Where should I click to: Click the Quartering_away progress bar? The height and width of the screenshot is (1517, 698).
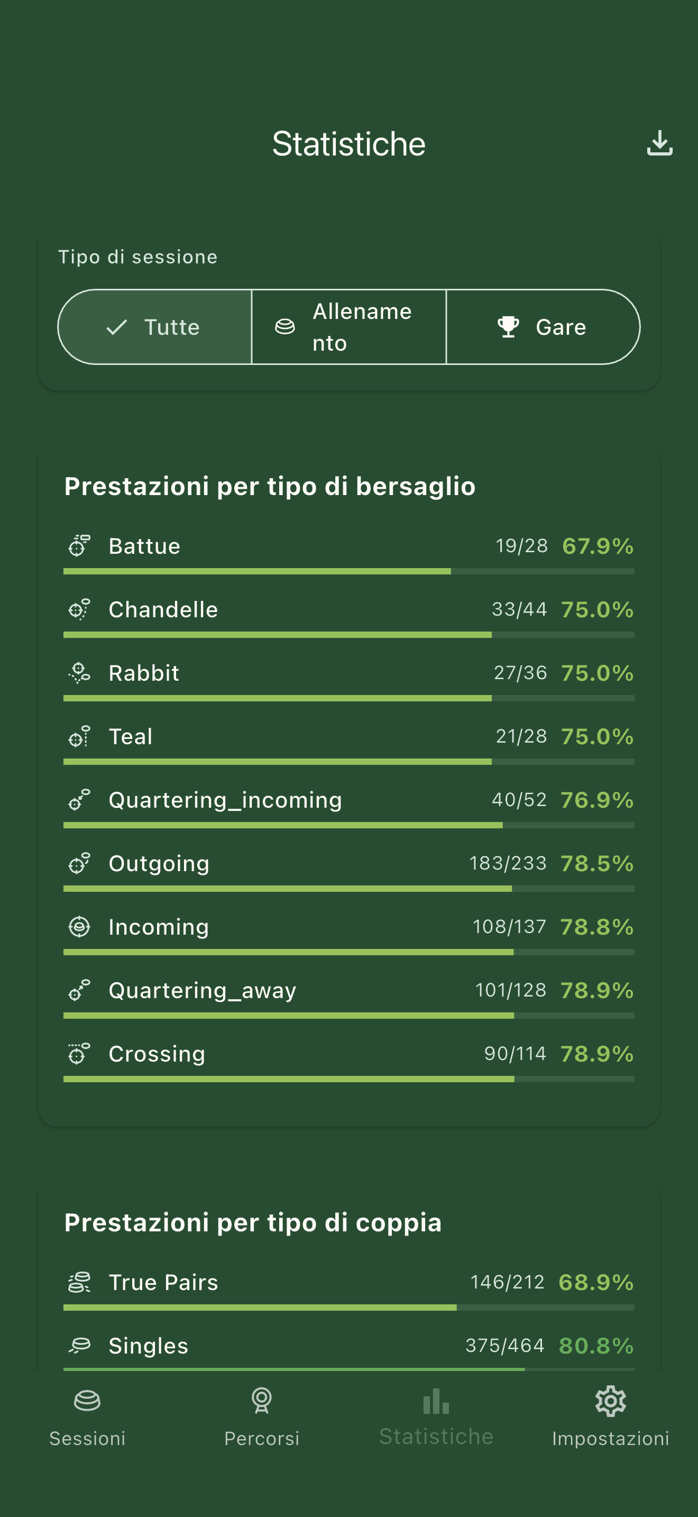(348, 1016)
